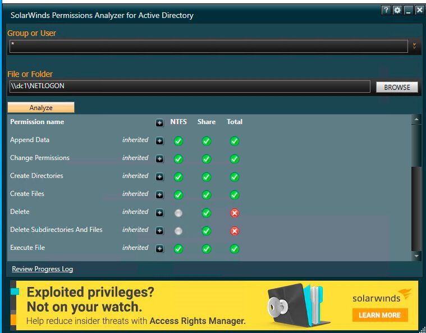Click the Share checkmark for Execute File
Screen dimensions: 426x333
pos(206,249)
